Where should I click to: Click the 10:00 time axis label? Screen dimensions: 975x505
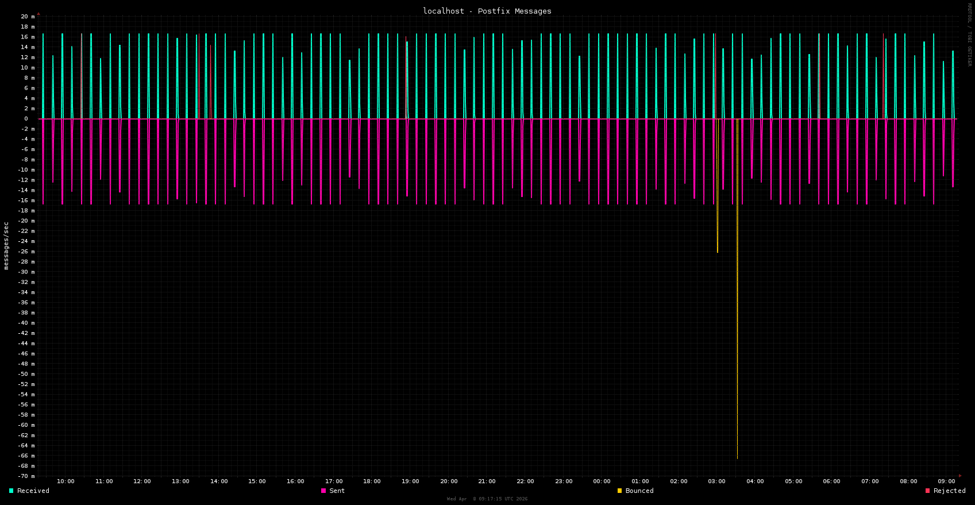coord(65,481)
